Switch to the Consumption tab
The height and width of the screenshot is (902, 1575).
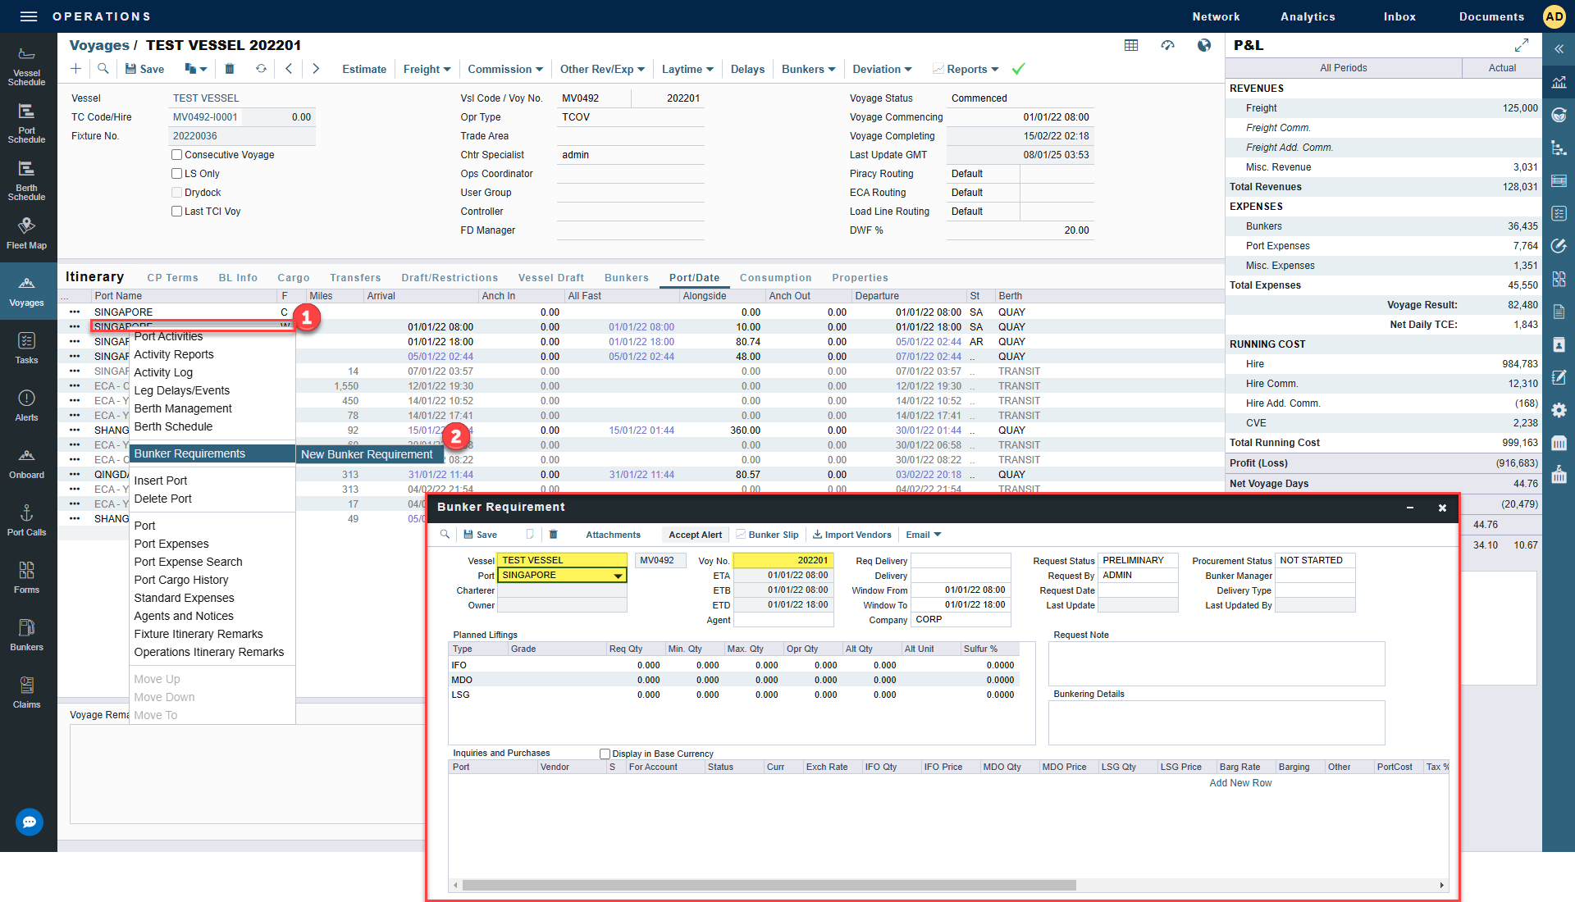tap(775, 278)
